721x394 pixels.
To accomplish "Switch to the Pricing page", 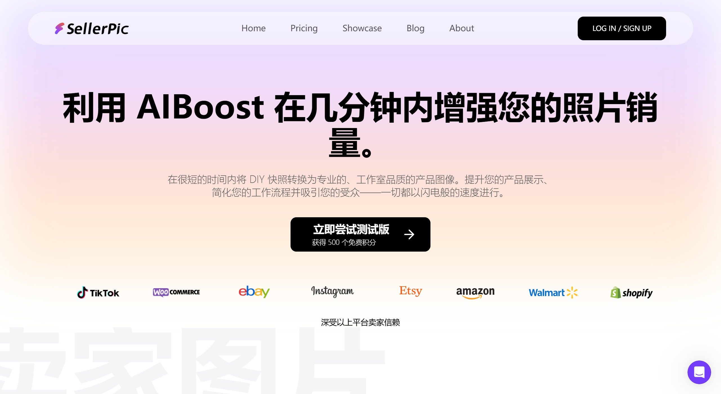I will click(304, 28).
